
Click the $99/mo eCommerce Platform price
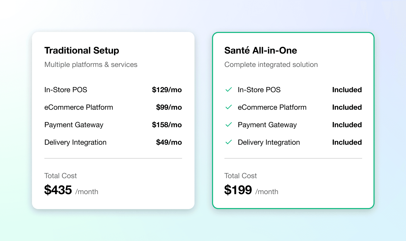169,107
